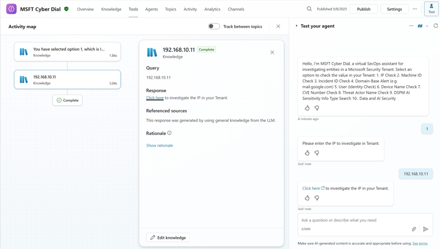Open the test pane ellipsis menu
The image size is (440, 249).
411,26
